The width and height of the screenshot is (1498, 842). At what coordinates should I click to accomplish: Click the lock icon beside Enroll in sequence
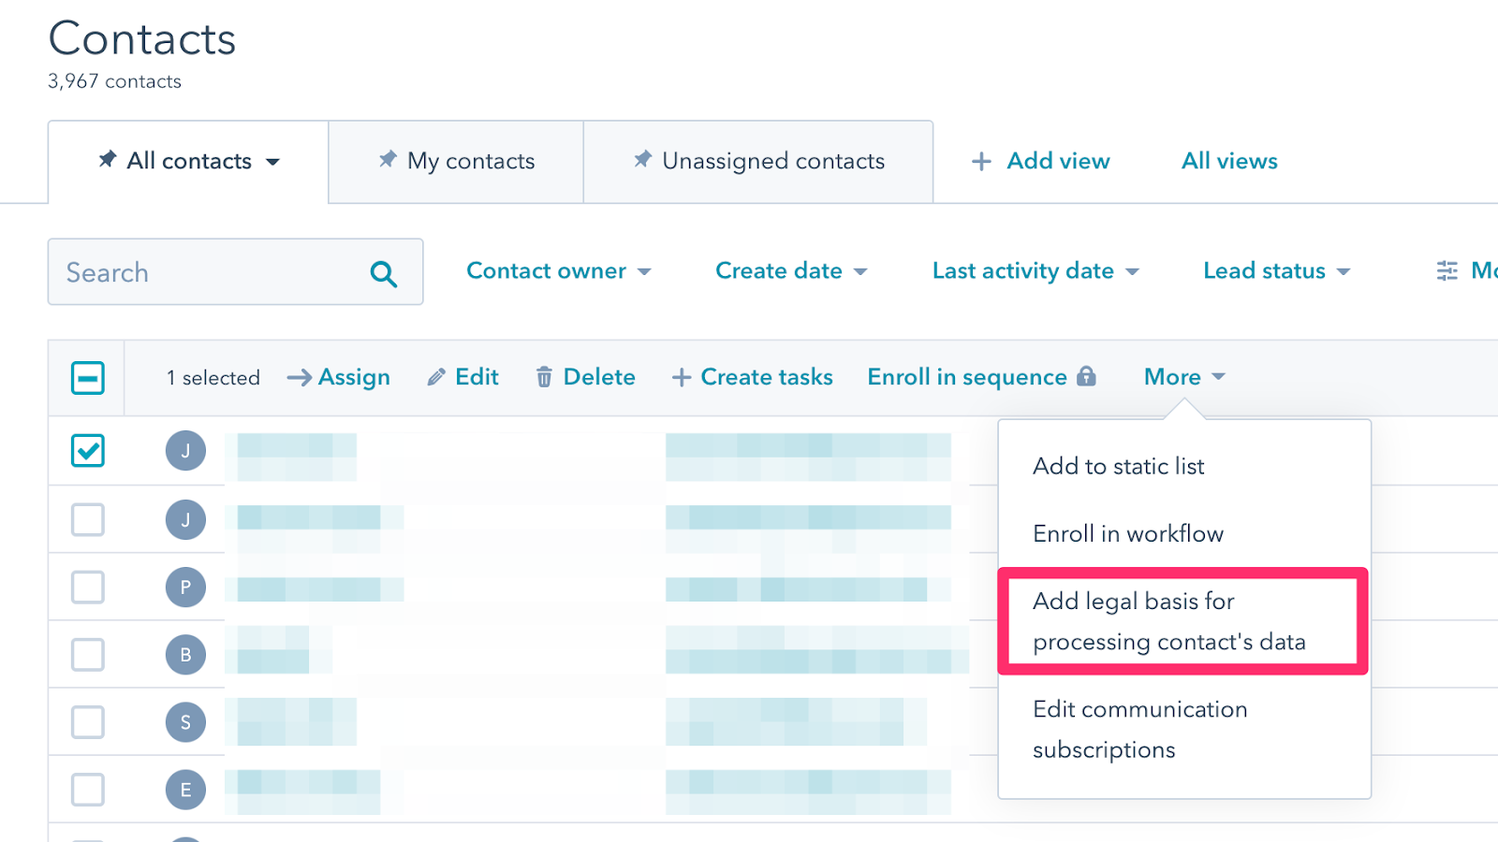1086,376
